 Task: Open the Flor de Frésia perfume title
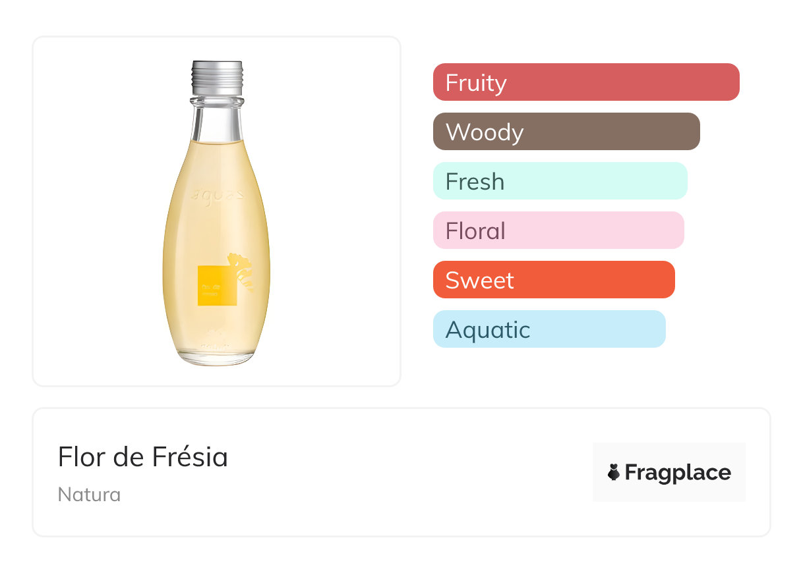[x=143, y=457]
